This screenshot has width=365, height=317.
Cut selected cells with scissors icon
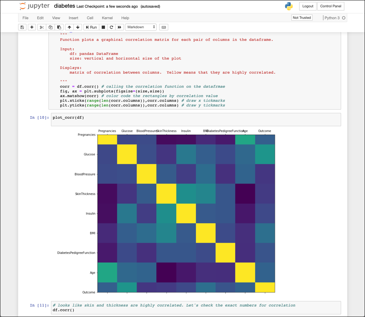pos(42,27)
